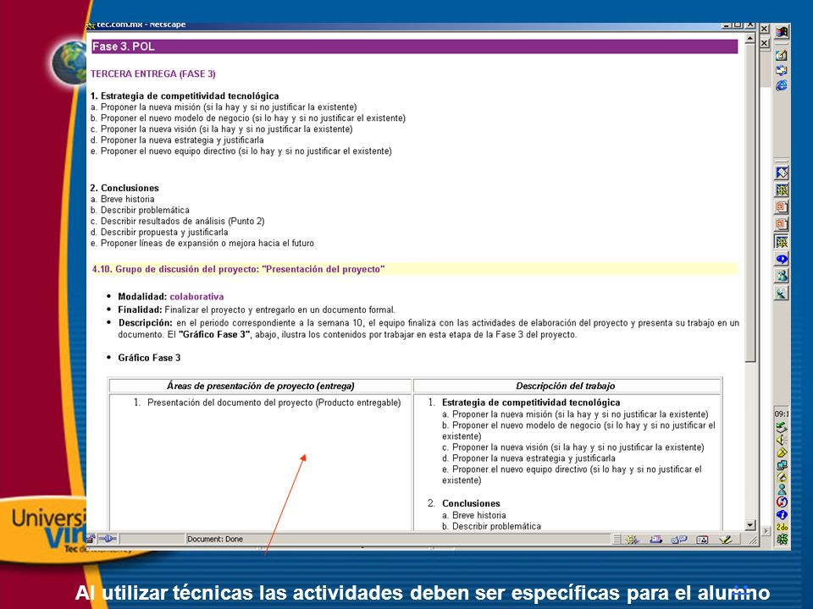Image resolution: width=813 pixels, height=609 pixels.
Task: Click the 'Descripción:' bullet label
Action: pyautogui.click(x=145, y=322)
